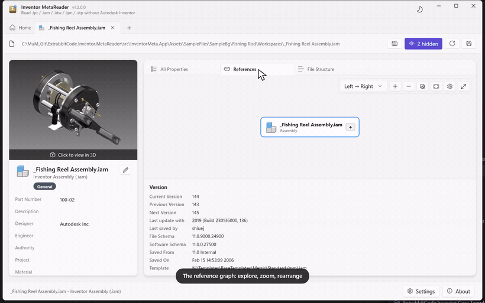Image resolution: width=485 pixels, height=303 pixels.
Task: Toggle dark mode moon icon
Action: pos(419,9)
